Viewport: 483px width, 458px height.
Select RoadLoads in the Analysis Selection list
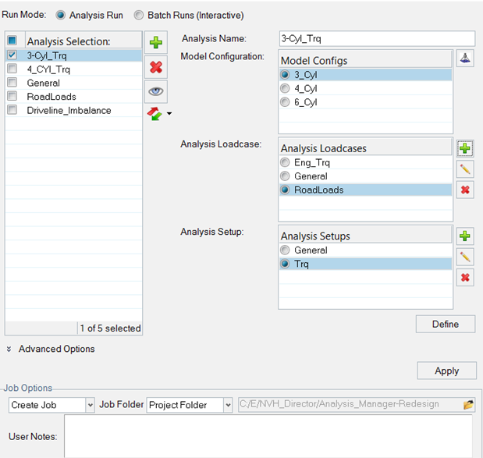click(x=51, y=97)
